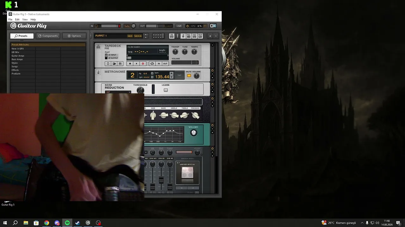Viewport: 405px width, 227px height.
Task: Set the Tapedeck loop IN point
Action: [159, 64]
